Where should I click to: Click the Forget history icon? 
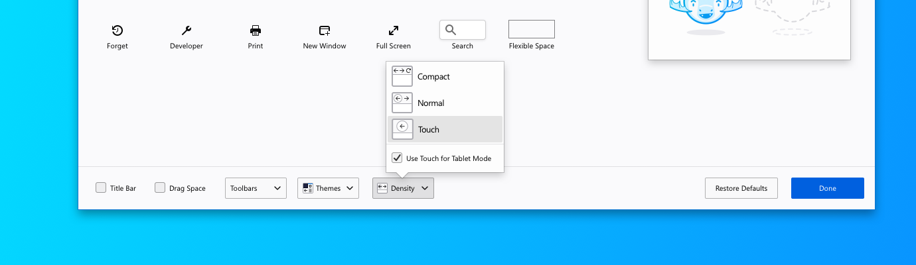point(117,30)
